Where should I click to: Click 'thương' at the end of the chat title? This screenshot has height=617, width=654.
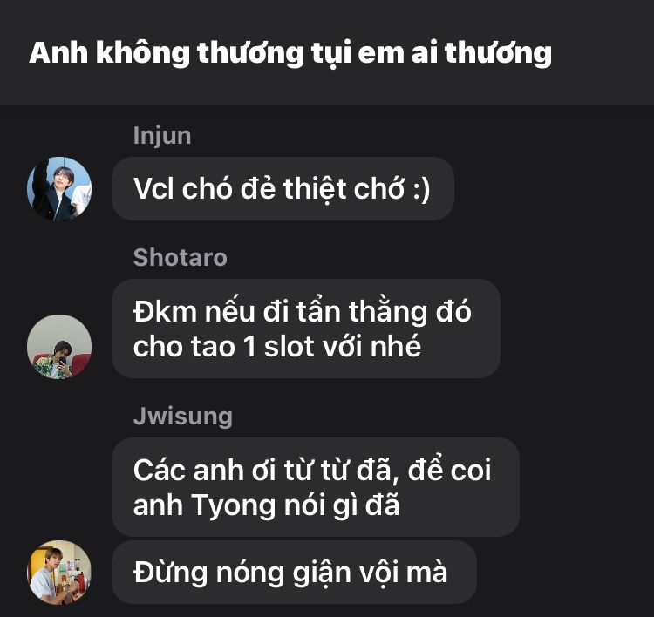(x=499, y=53)
